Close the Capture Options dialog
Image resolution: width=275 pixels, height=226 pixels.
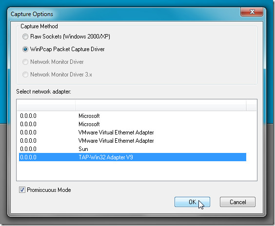click(252, 12)
